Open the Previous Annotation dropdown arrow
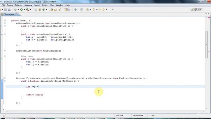 (97, 10)
